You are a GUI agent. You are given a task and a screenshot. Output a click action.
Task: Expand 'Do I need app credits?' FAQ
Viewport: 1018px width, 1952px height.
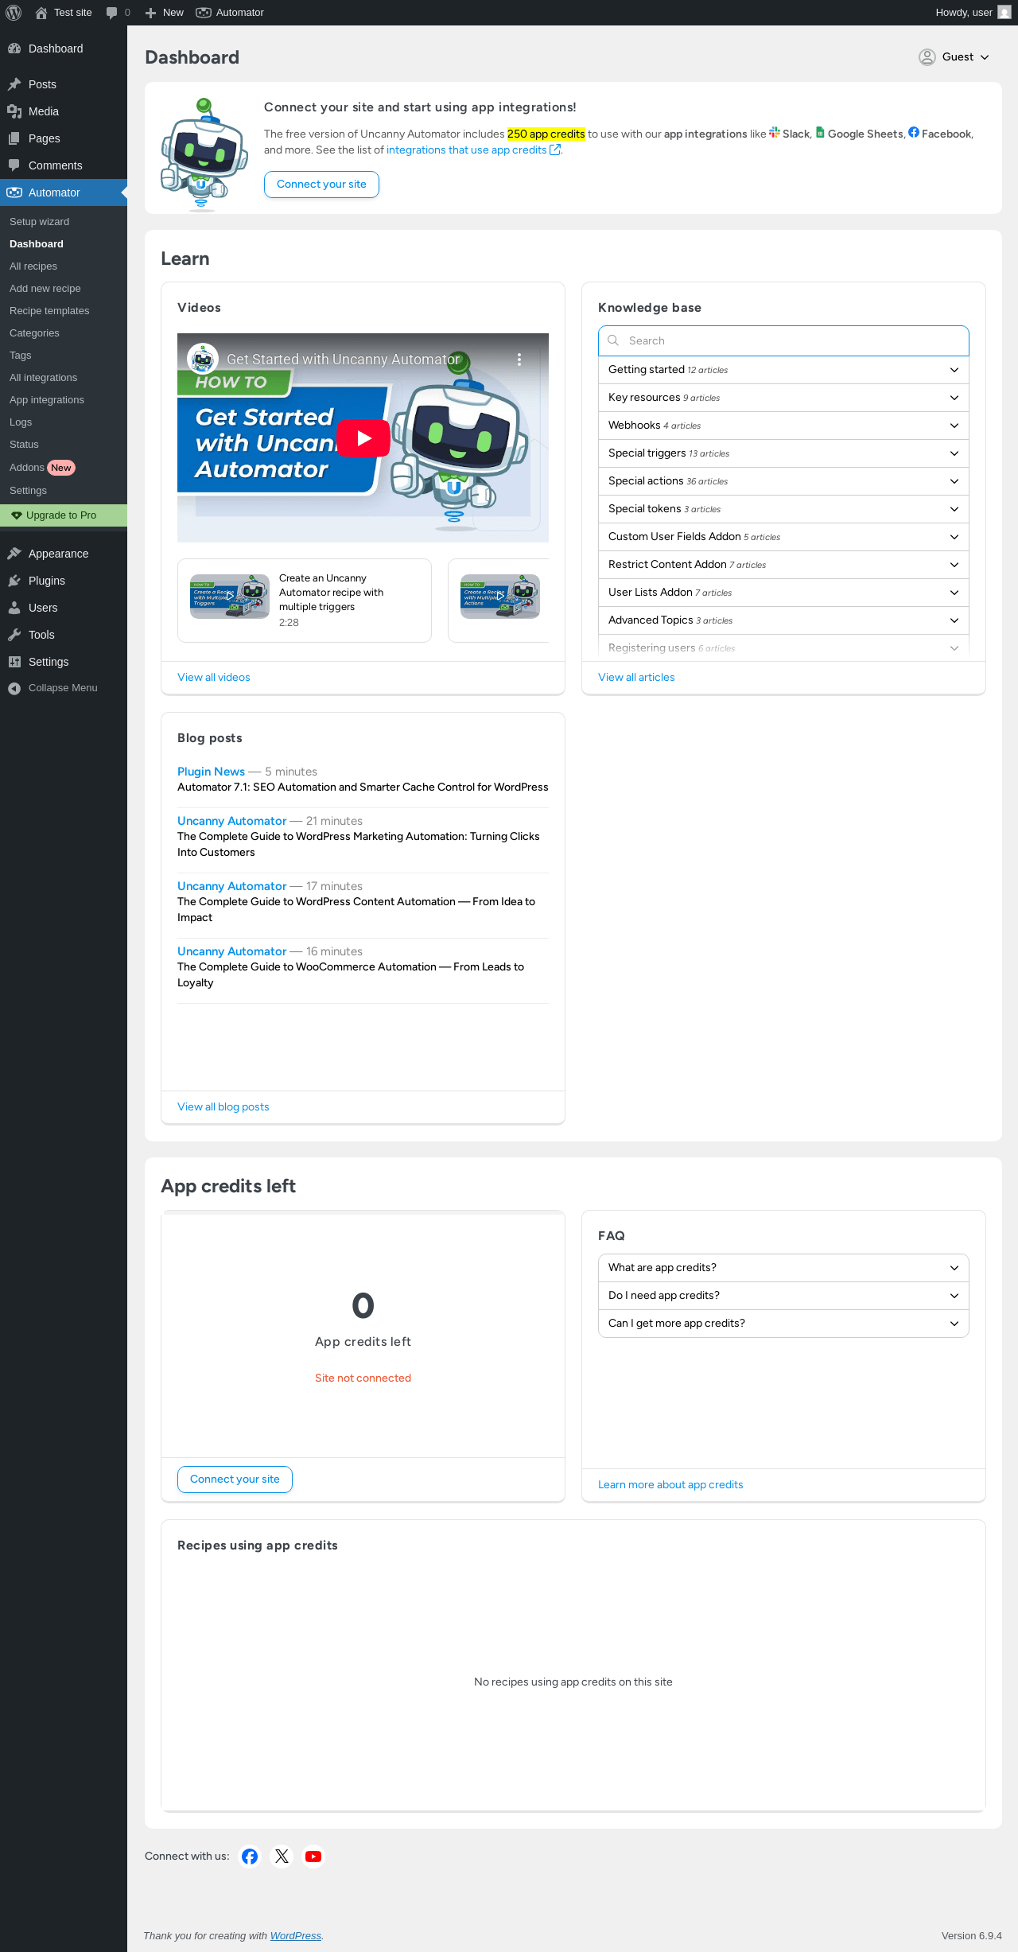[783, 1296]
